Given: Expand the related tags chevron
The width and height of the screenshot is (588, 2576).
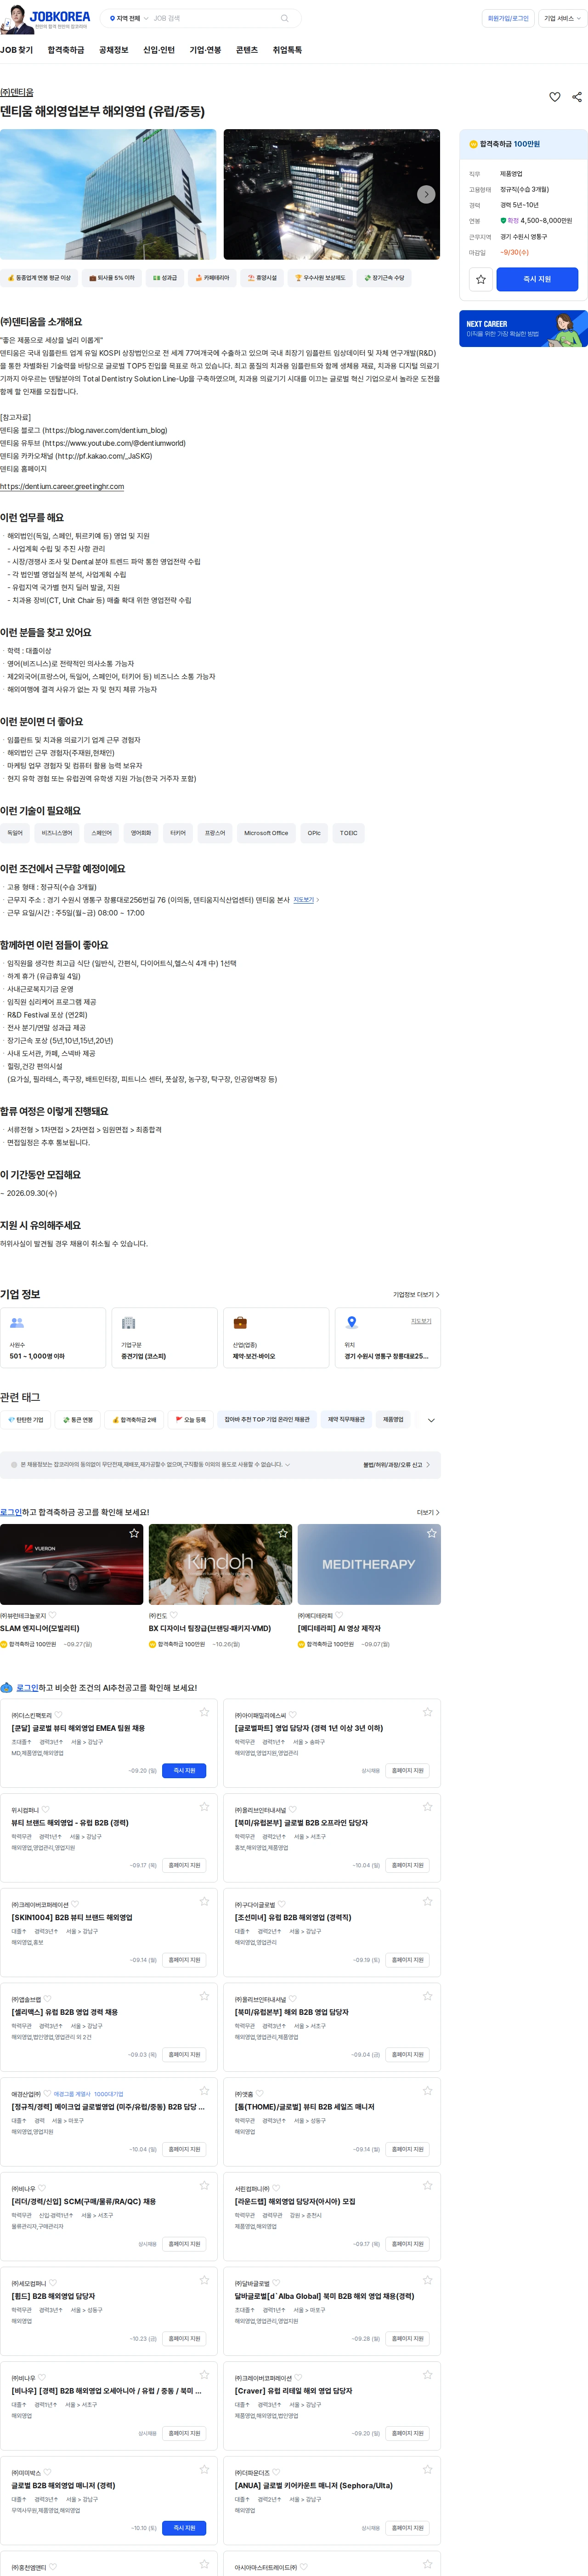Looking at the screenshot, I should (431, 1420).
